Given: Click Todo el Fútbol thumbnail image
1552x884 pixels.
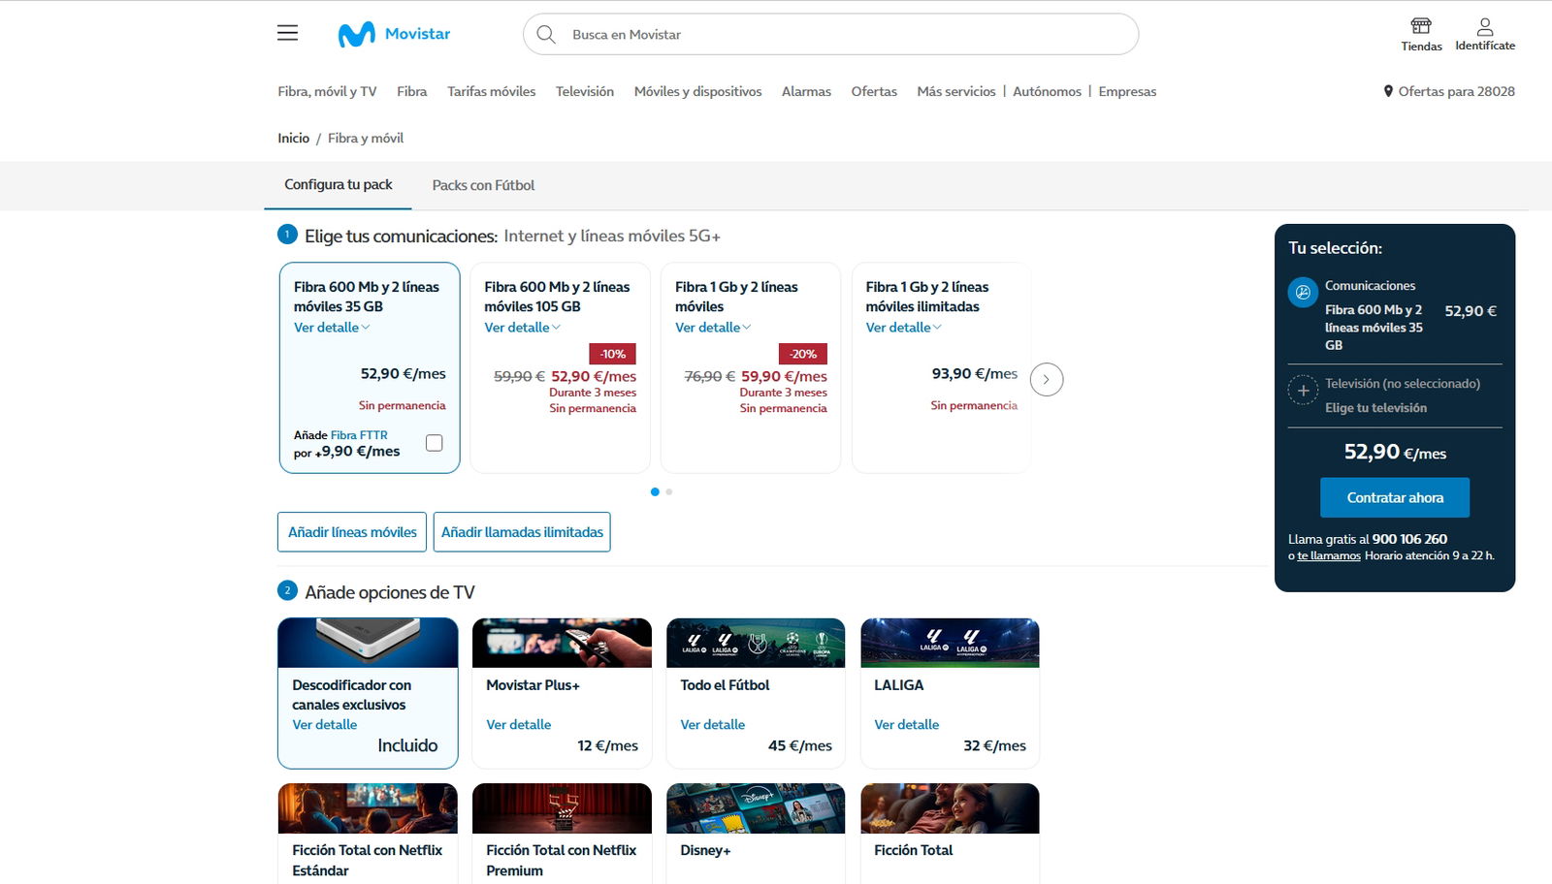Looking at the screenshot, I should pyautogui.click(x=756, y=643).
